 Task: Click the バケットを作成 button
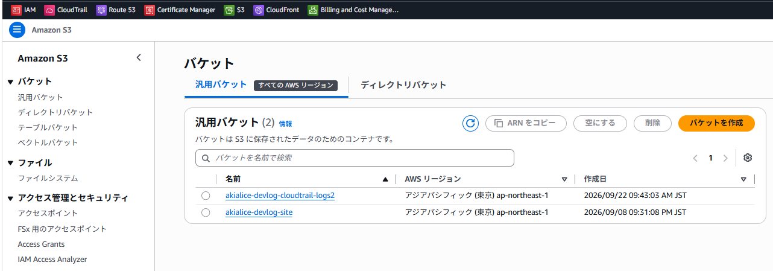(716, 123)
